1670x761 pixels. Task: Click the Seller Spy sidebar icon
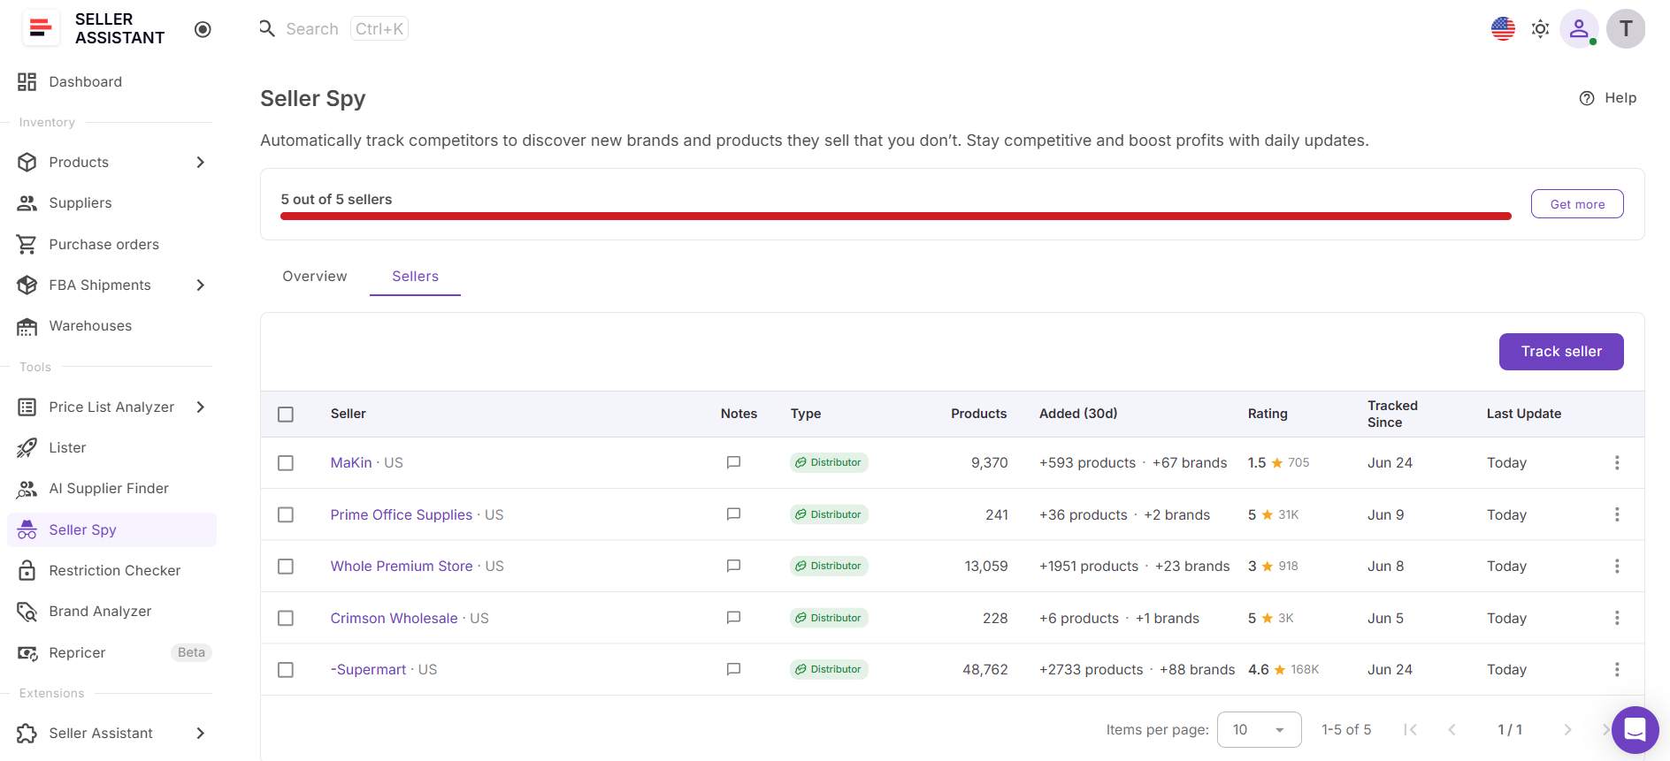click(27, 529)
